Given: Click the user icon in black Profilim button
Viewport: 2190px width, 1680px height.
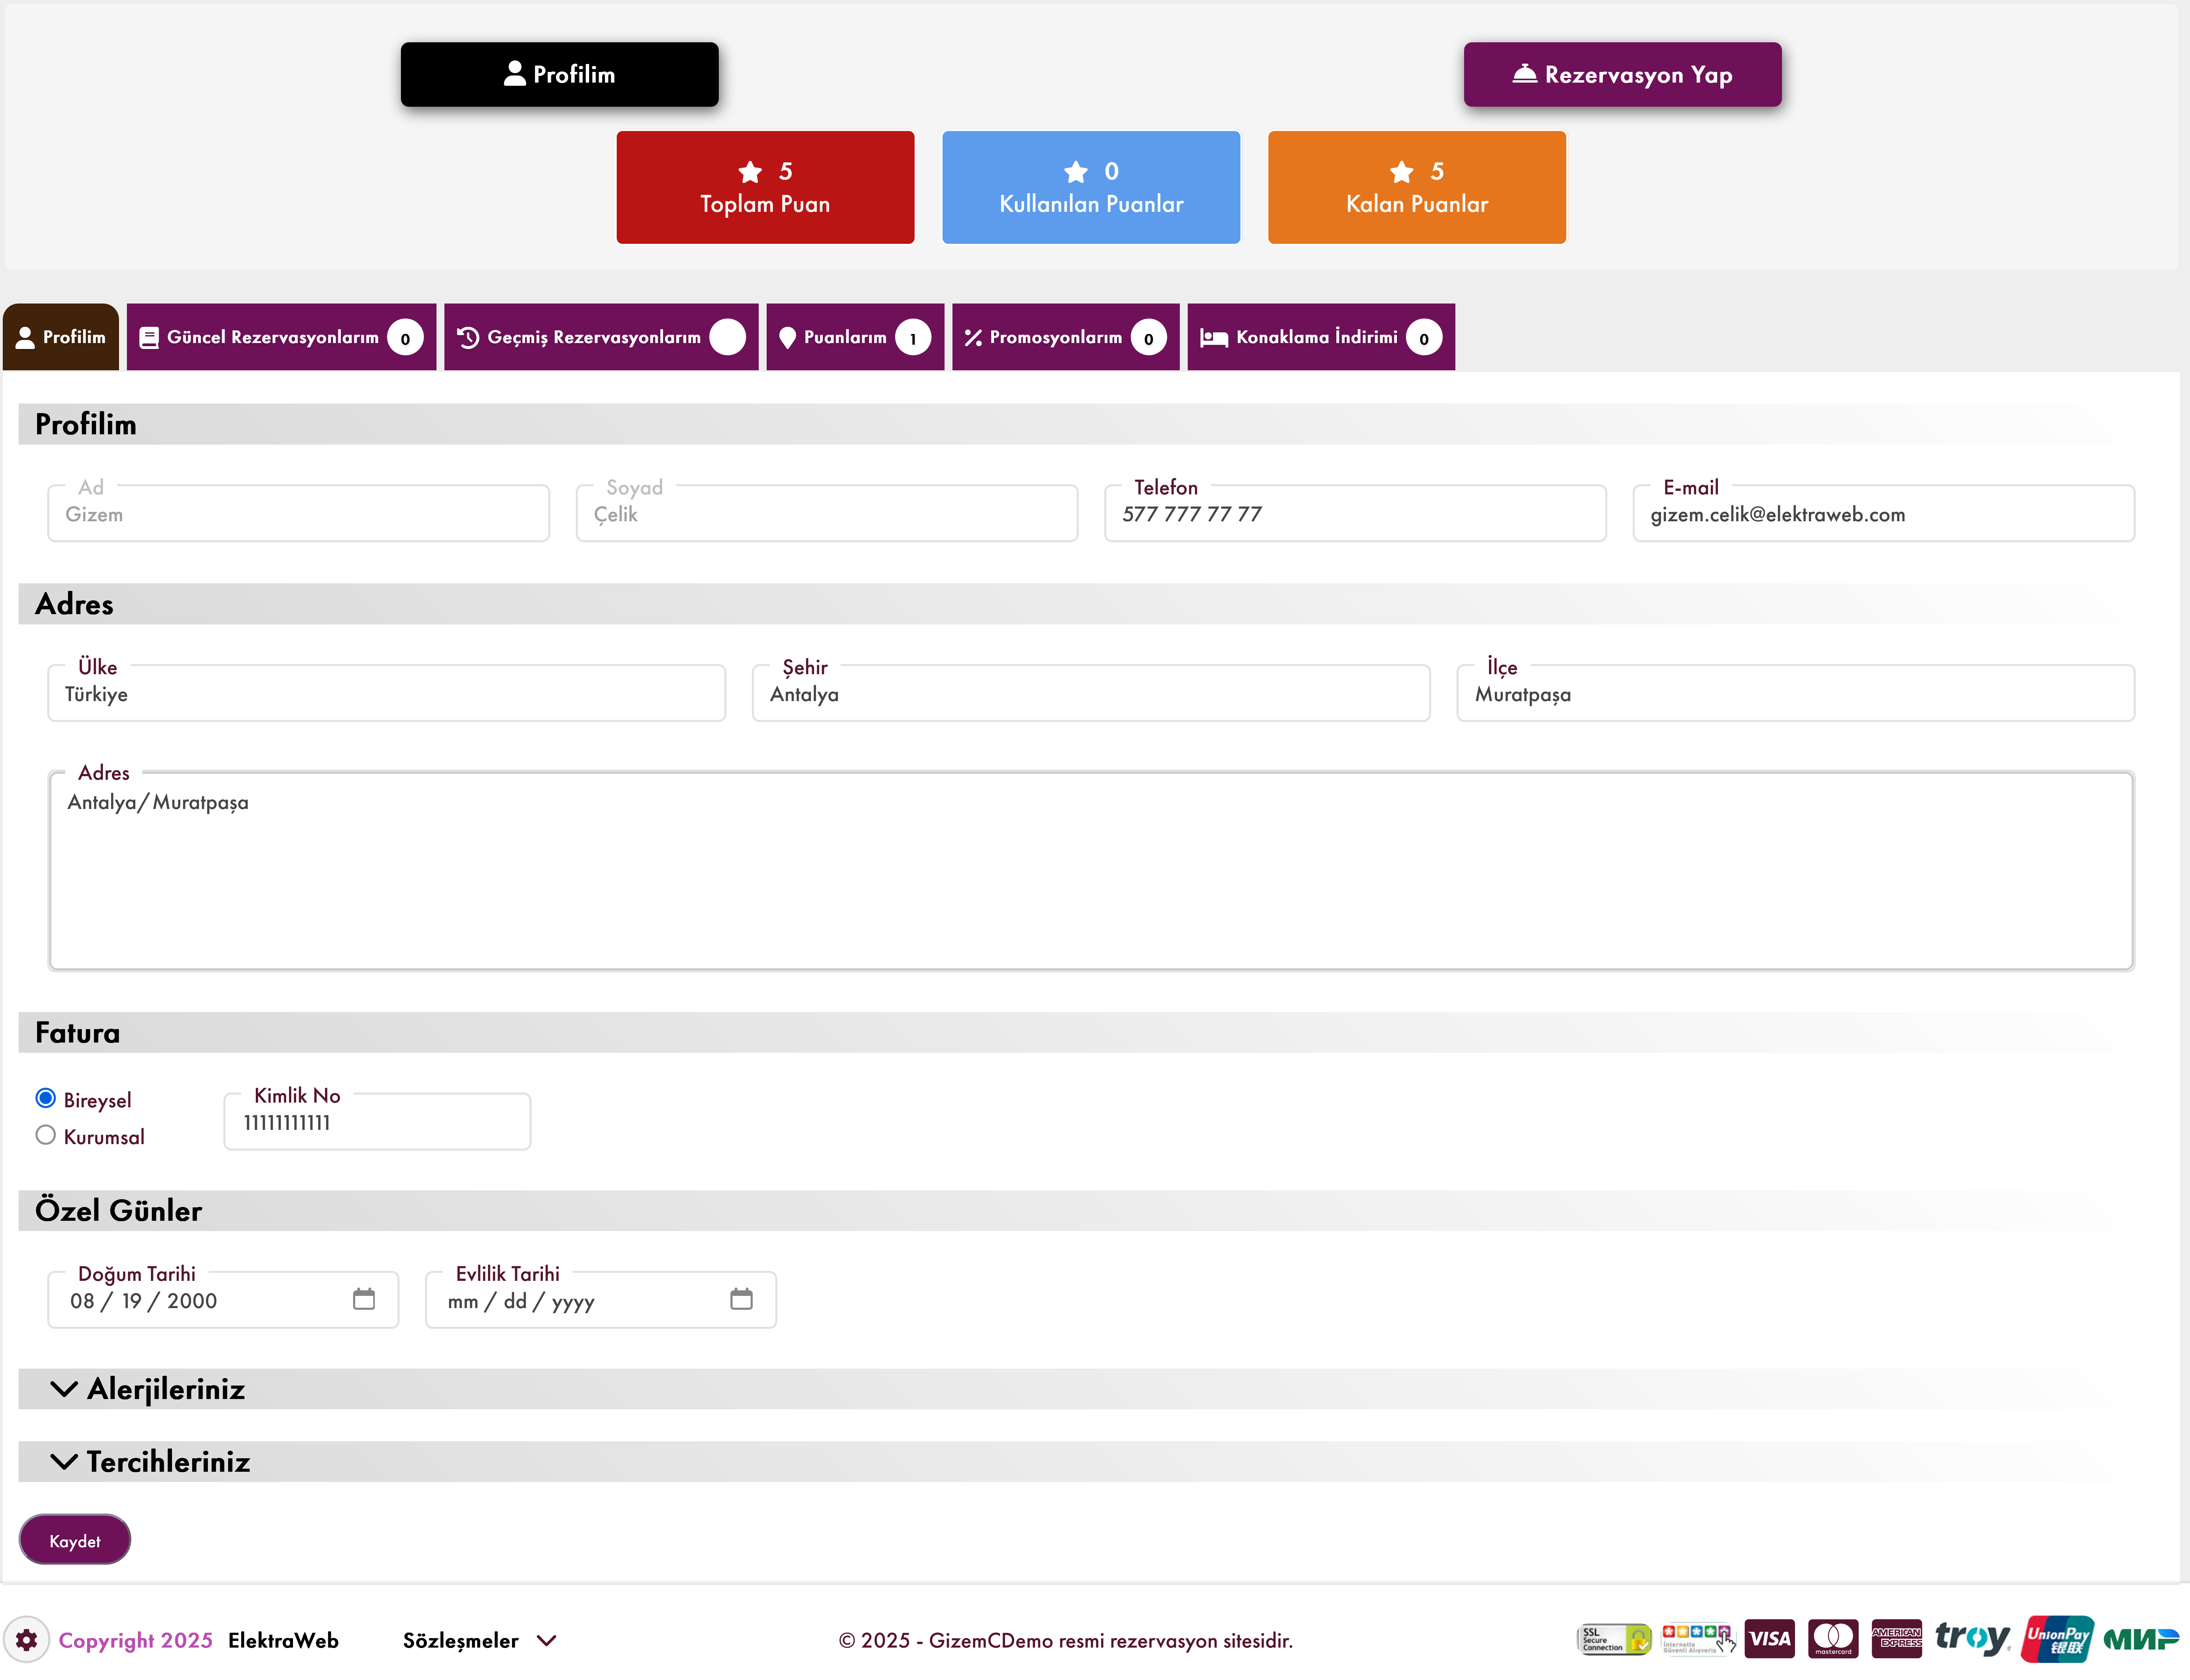Looking at the screenshot, I should (x=514, y=73).
